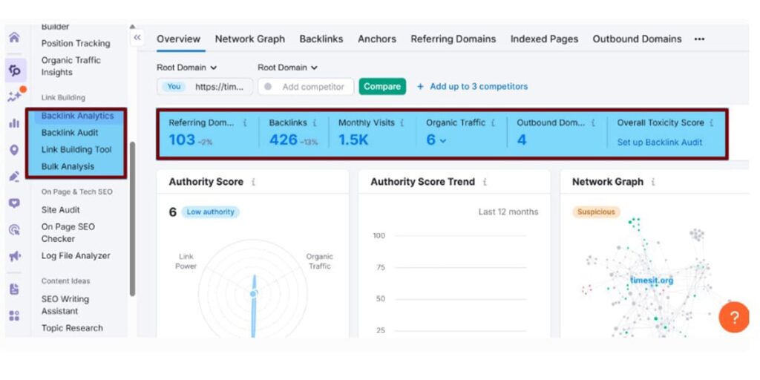Screen dimensions: 760x380
Task: Open the sparkle trends icon with orange dot
Action: (x=14, y=96)
